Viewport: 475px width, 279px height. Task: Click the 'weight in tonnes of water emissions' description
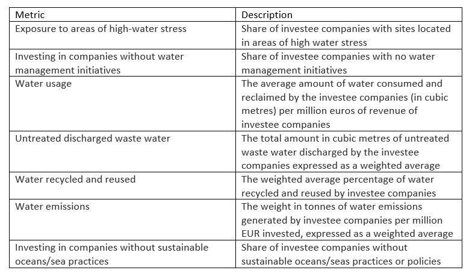pos(349,219)
